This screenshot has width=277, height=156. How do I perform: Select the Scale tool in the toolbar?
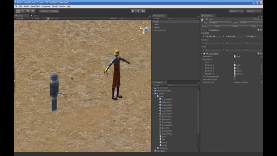[33, 11]
